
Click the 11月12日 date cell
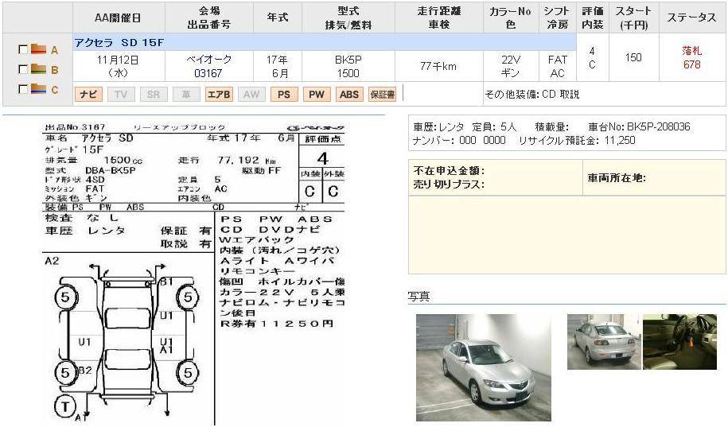pos(119,66)
